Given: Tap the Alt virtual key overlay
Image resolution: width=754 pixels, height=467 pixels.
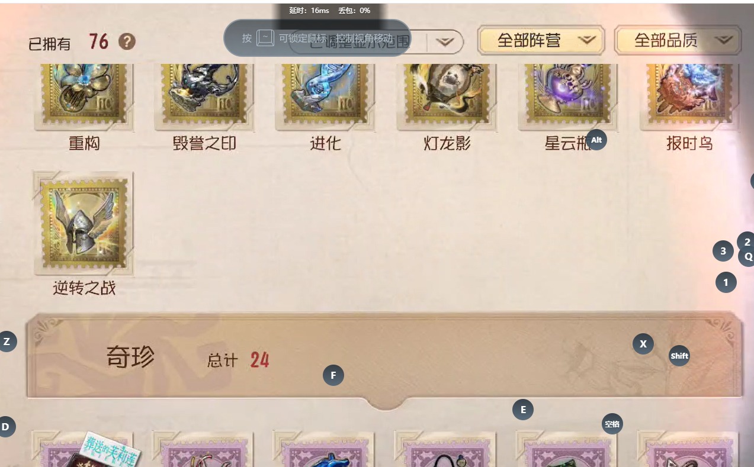Looking at the screenshot, I should point(596,140).
